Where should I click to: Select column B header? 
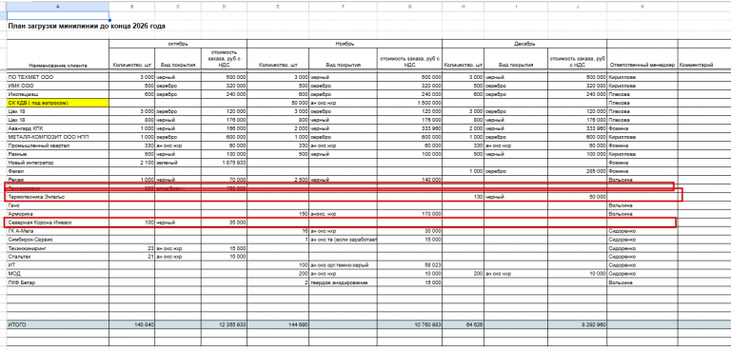click(x=132, y=7)
